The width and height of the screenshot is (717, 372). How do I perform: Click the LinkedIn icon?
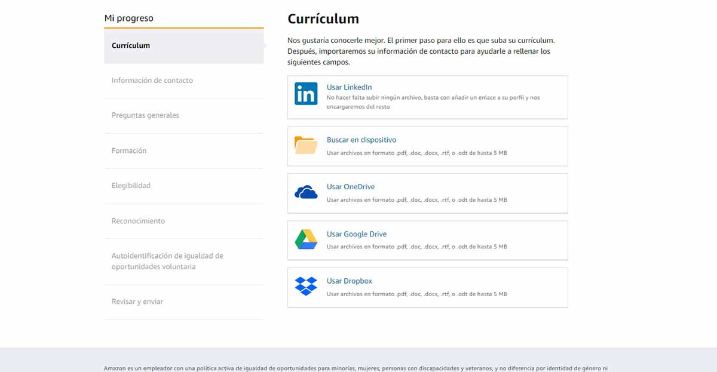(x=305, y=93)
